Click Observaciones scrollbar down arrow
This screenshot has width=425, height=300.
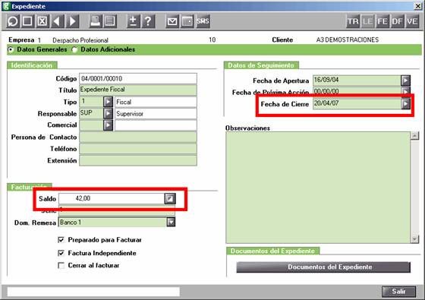pyautogui.click(x=414, y=239)
